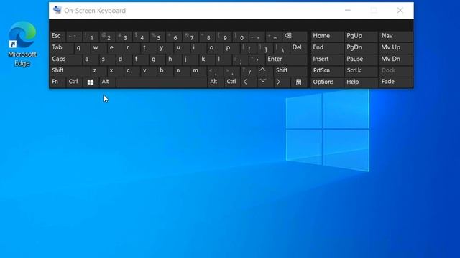
Task: Switch to Nav mode
Action: 396,37
